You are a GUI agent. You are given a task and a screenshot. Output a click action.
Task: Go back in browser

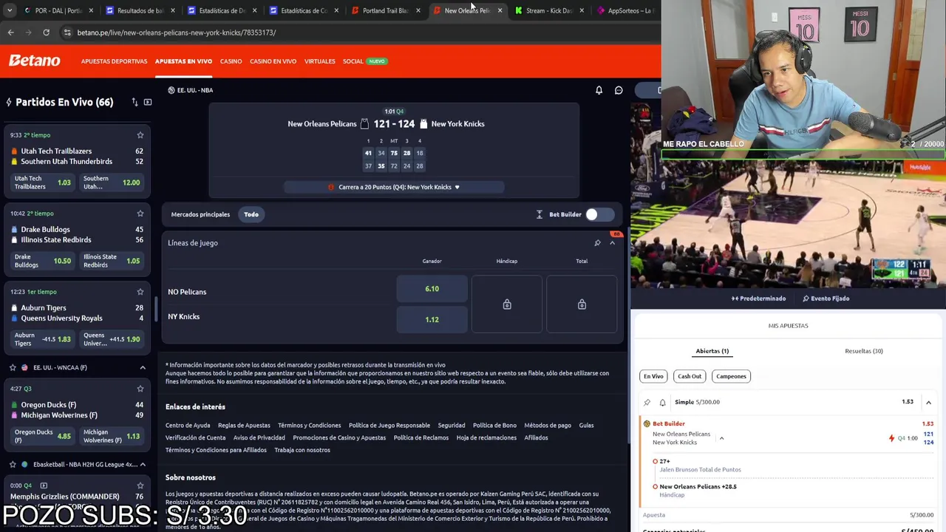pyautogui.click(x=11, y=33)
